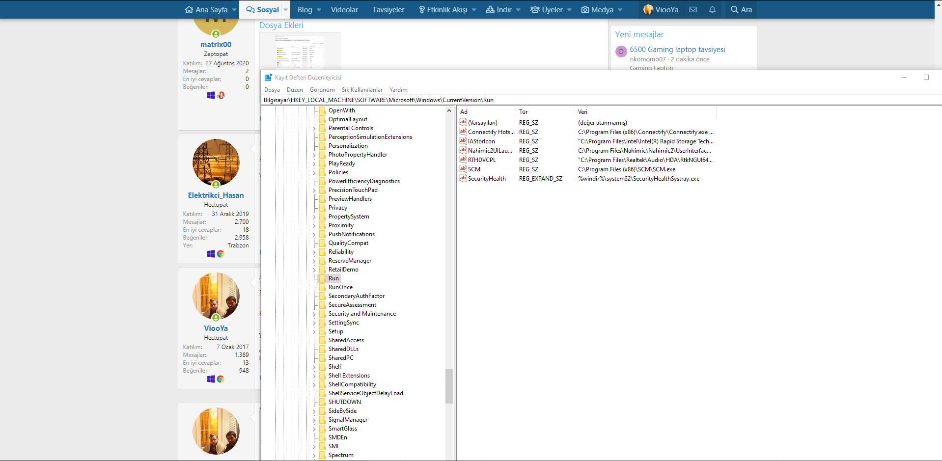Viewport: 942px width, 461px height.
Task: Select the OpenWith key in the tree
Action: [x=341, y=110]
